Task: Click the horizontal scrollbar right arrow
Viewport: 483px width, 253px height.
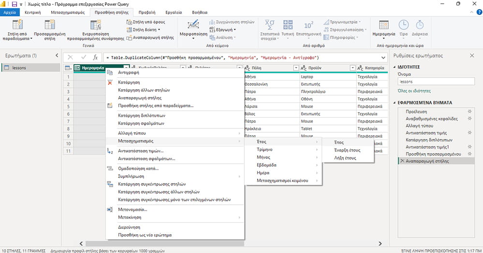Action: click(380, 243)
